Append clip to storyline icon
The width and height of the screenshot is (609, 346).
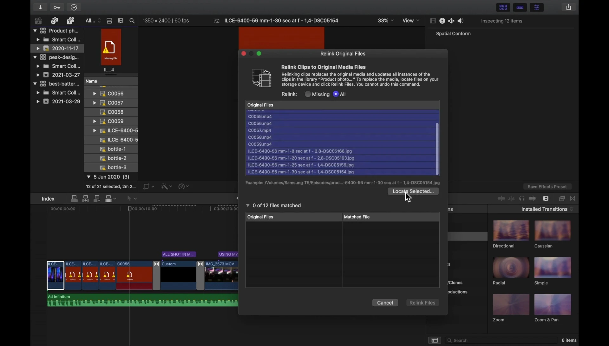(97, 199)
